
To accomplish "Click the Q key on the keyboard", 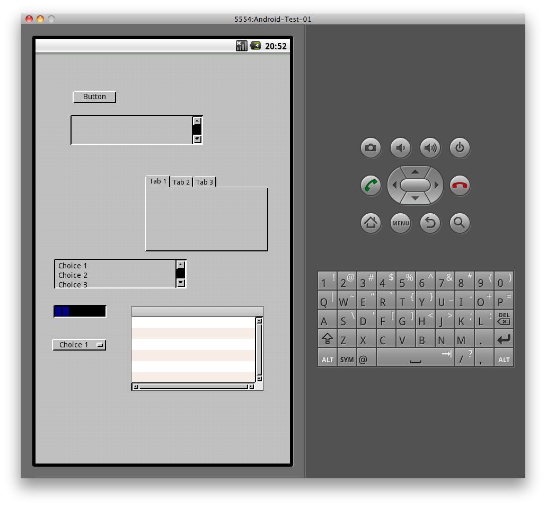I will click(327, 299).
